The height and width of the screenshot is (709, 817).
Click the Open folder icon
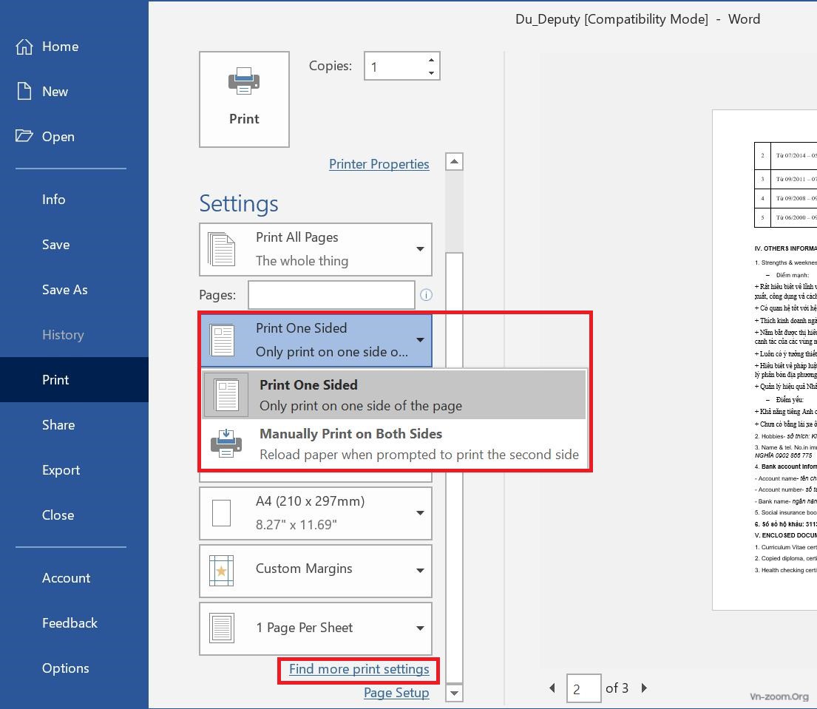(24, 137)
